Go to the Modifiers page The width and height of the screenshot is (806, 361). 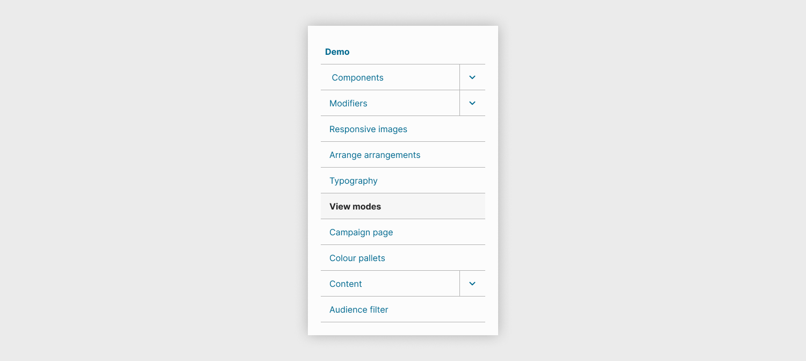348,104
